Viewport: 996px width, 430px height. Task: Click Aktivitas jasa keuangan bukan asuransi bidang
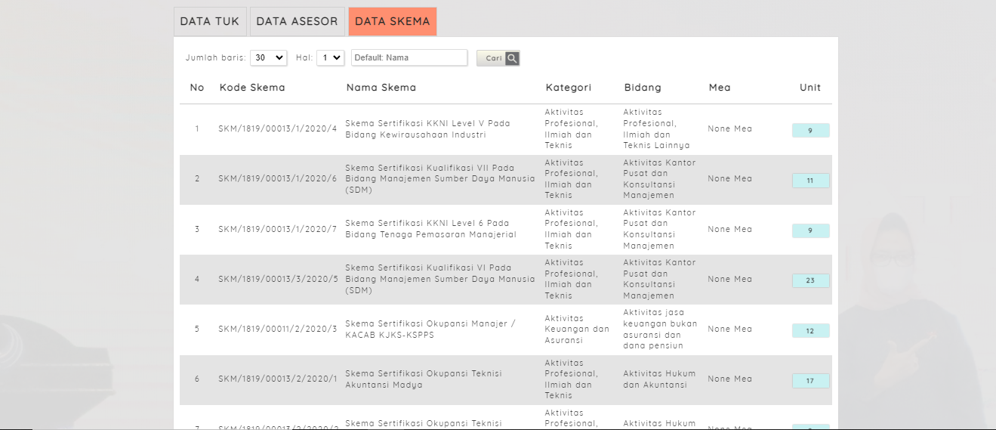661,329
